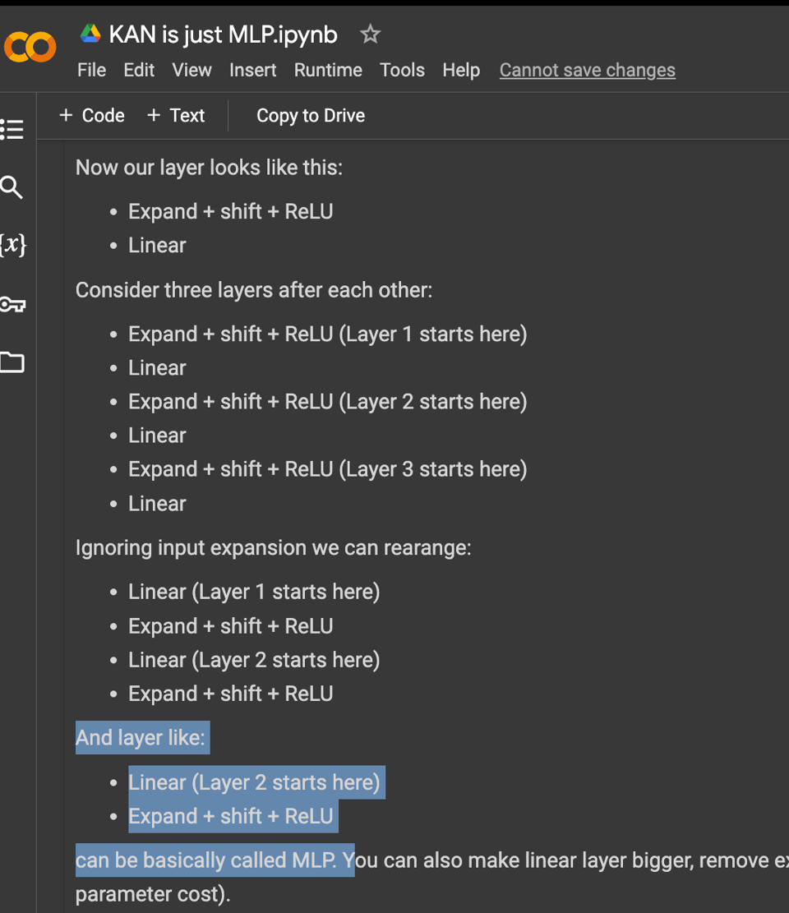This screenshot has width=789, height=913.
Task: Add a new Text cell
Action: pyautogui.click(x=176, y=116)
